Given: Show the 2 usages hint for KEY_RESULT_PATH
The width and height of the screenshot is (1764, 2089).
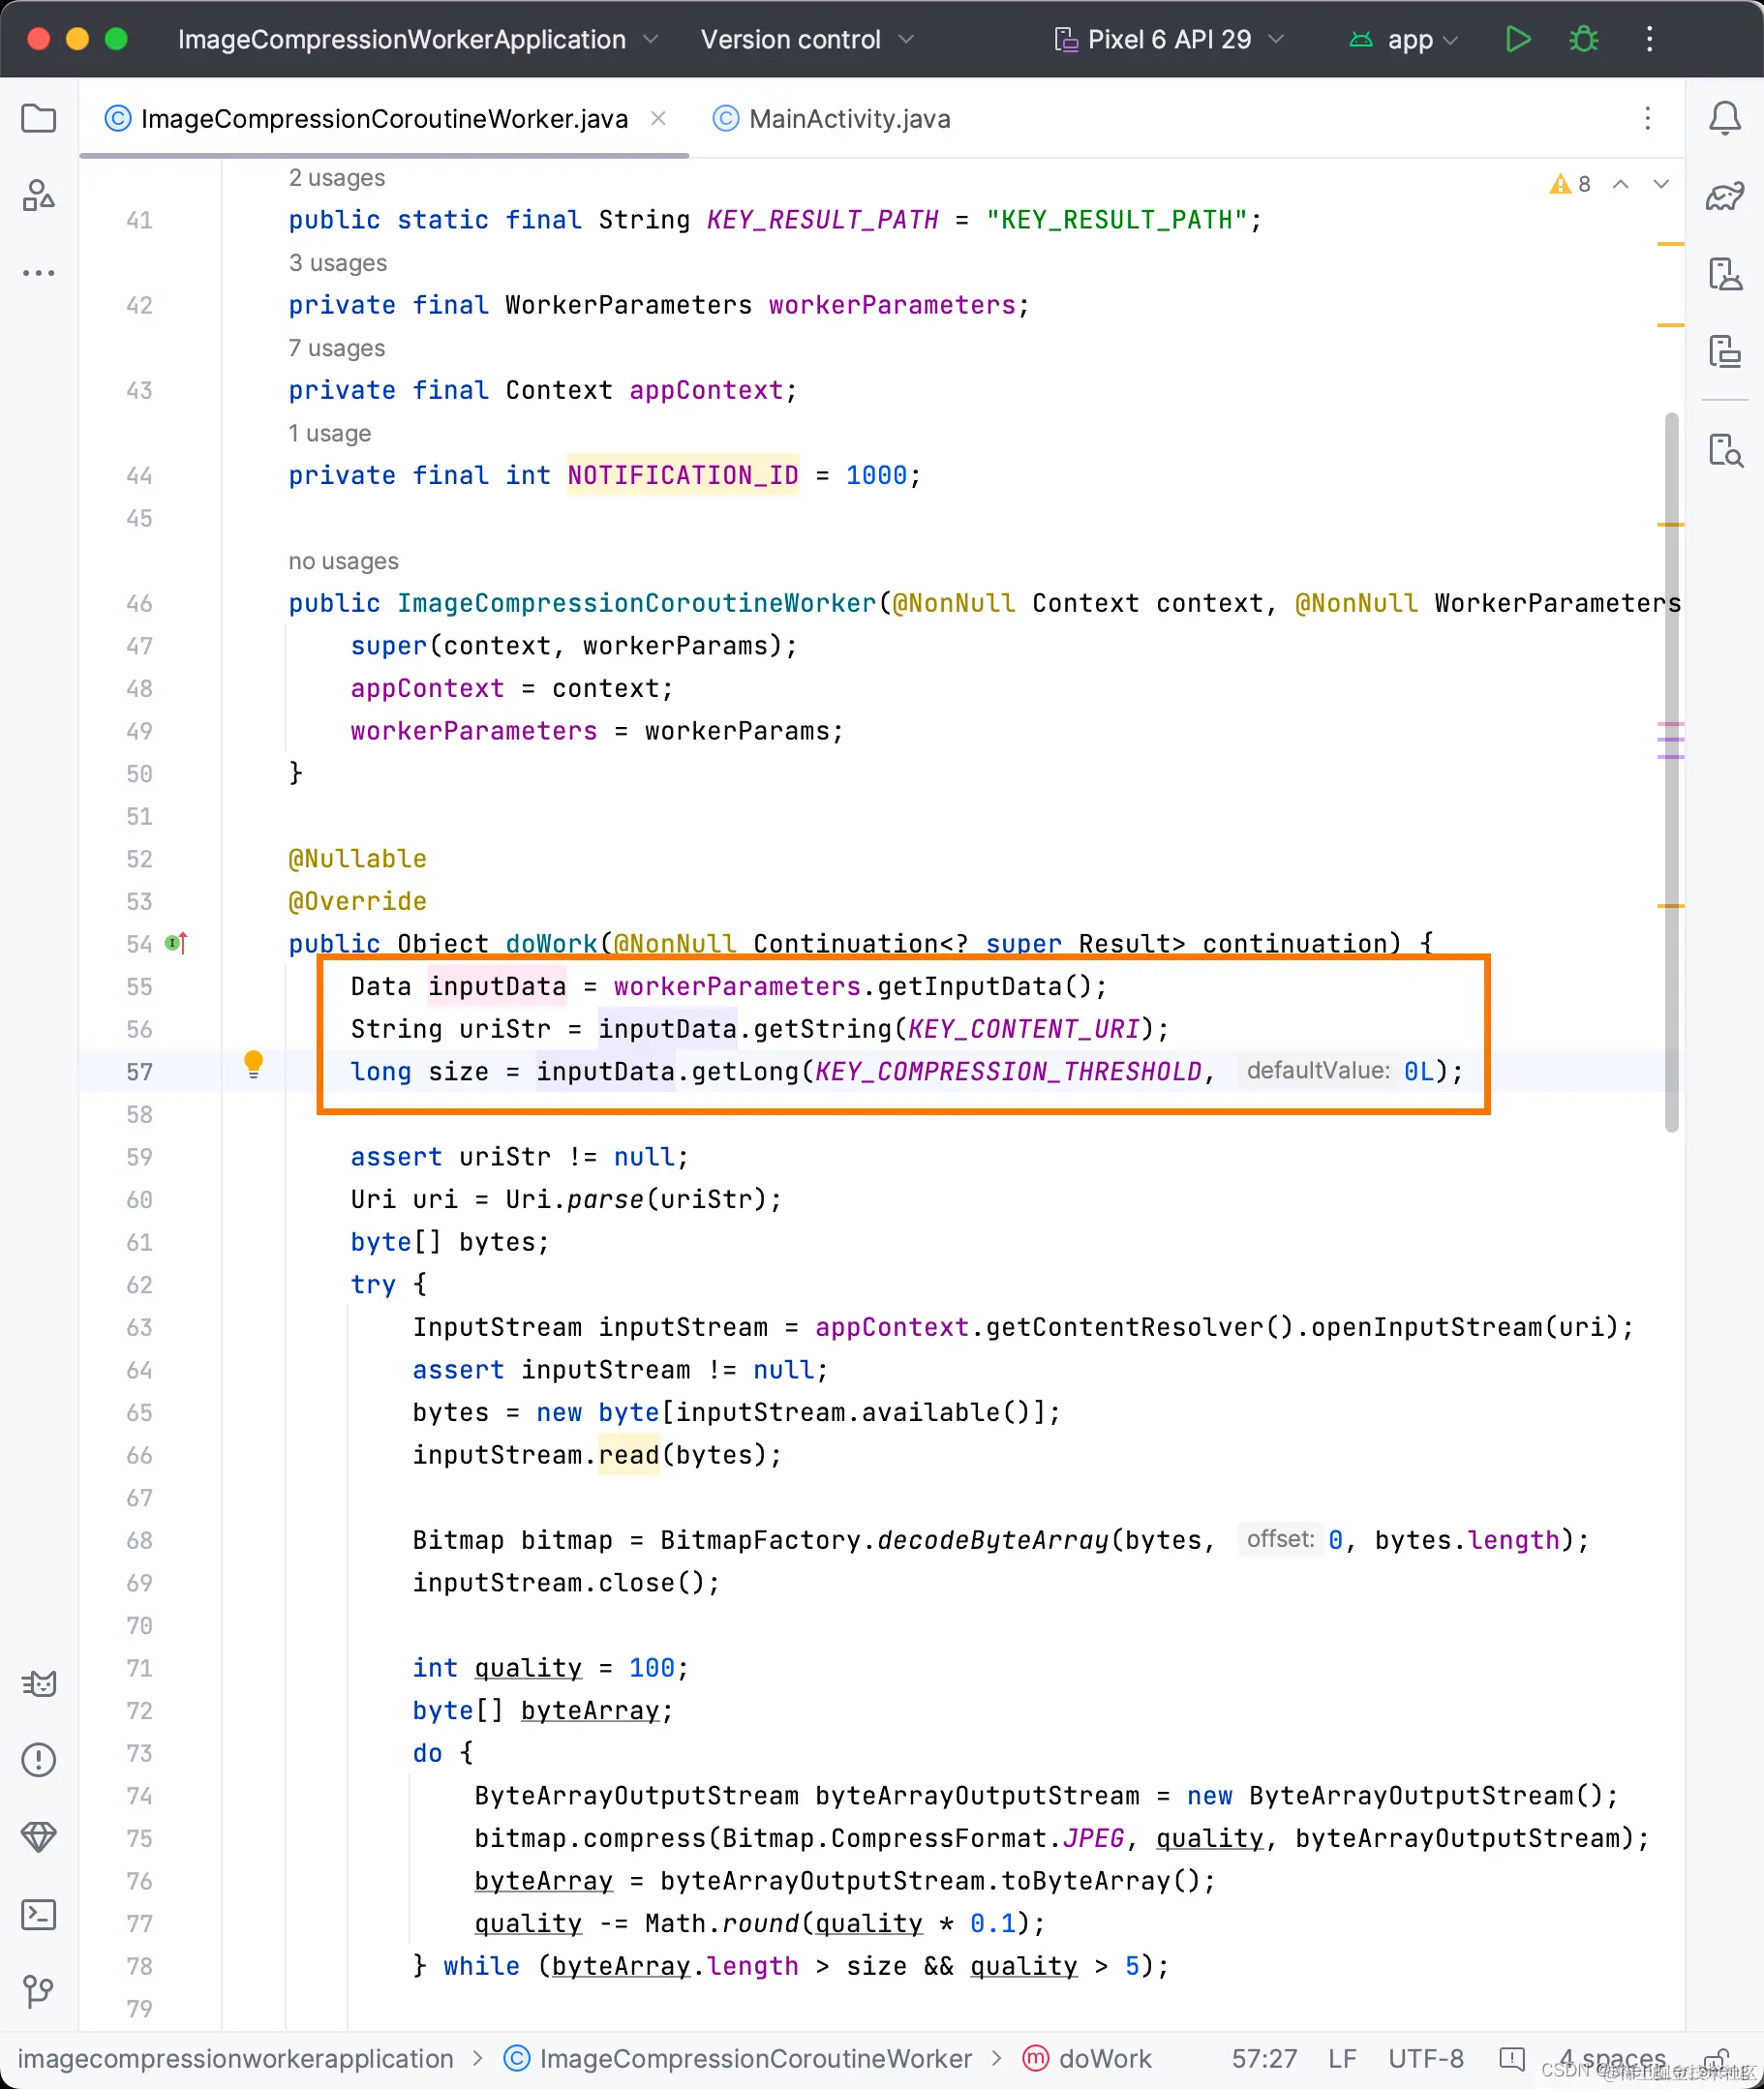Looking at the screenshot, I should click(337, 178).
